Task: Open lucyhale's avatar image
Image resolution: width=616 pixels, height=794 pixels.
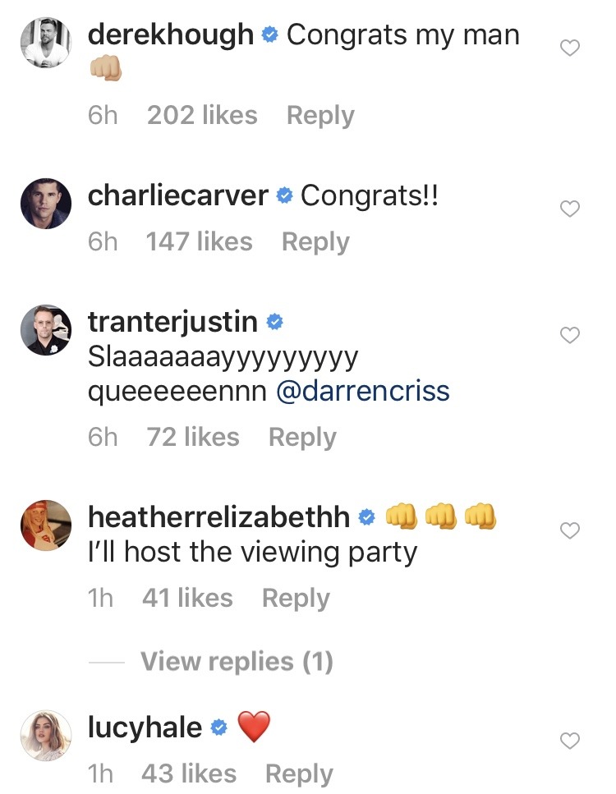Action: (x=46, y=735)
